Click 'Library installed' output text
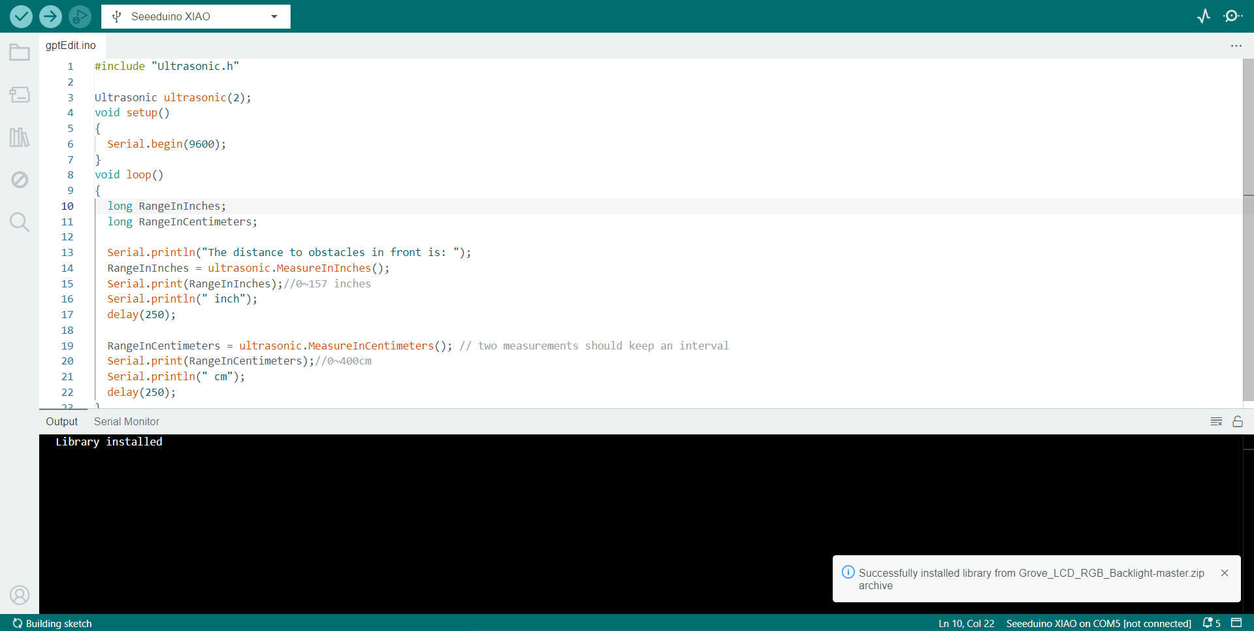Screen dimensions: 1254x631 [109, 442]
